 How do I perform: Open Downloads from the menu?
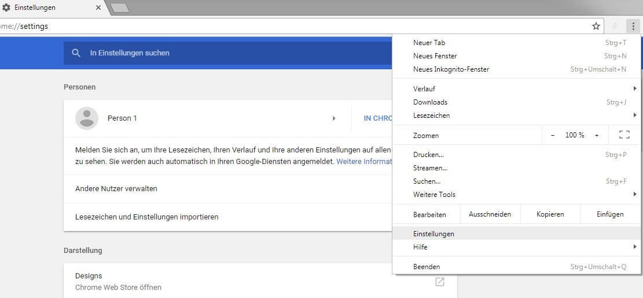(517, 102)
